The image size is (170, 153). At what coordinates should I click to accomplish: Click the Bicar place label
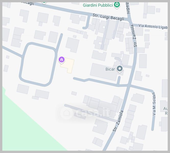click(x=110, y=69)
